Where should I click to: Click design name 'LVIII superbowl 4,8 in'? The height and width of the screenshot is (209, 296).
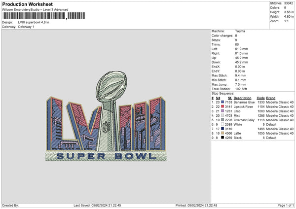coord(34,22)
